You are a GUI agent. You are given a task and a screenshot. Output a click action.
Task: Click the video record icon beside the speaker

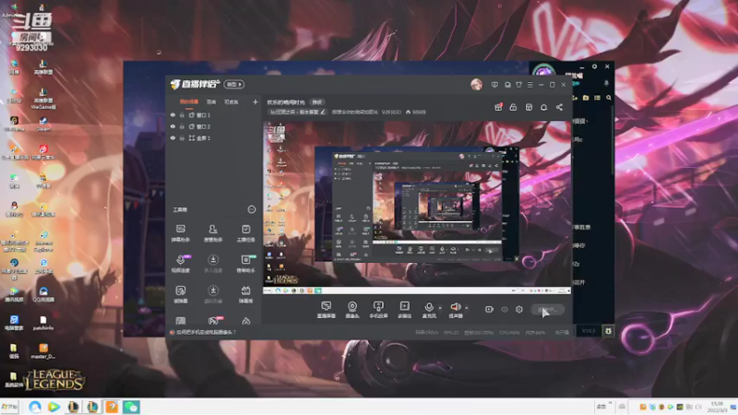(489, 309)
